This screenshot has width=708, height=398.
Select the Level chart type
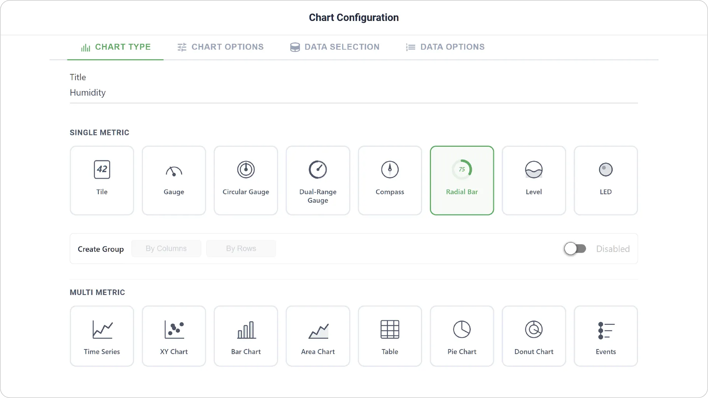tap(534, 181)
